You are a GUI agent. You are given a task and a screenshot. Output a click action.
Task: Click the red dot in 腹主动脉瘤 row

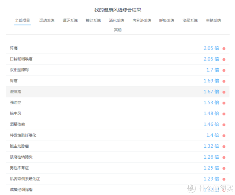224,147
